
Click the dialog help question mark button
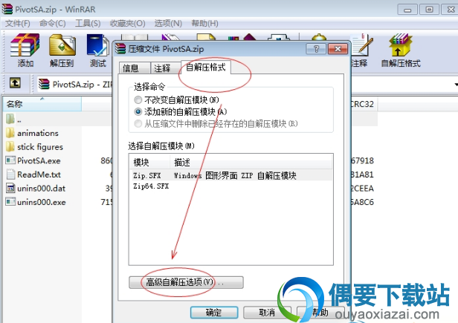tap(316, 49)
